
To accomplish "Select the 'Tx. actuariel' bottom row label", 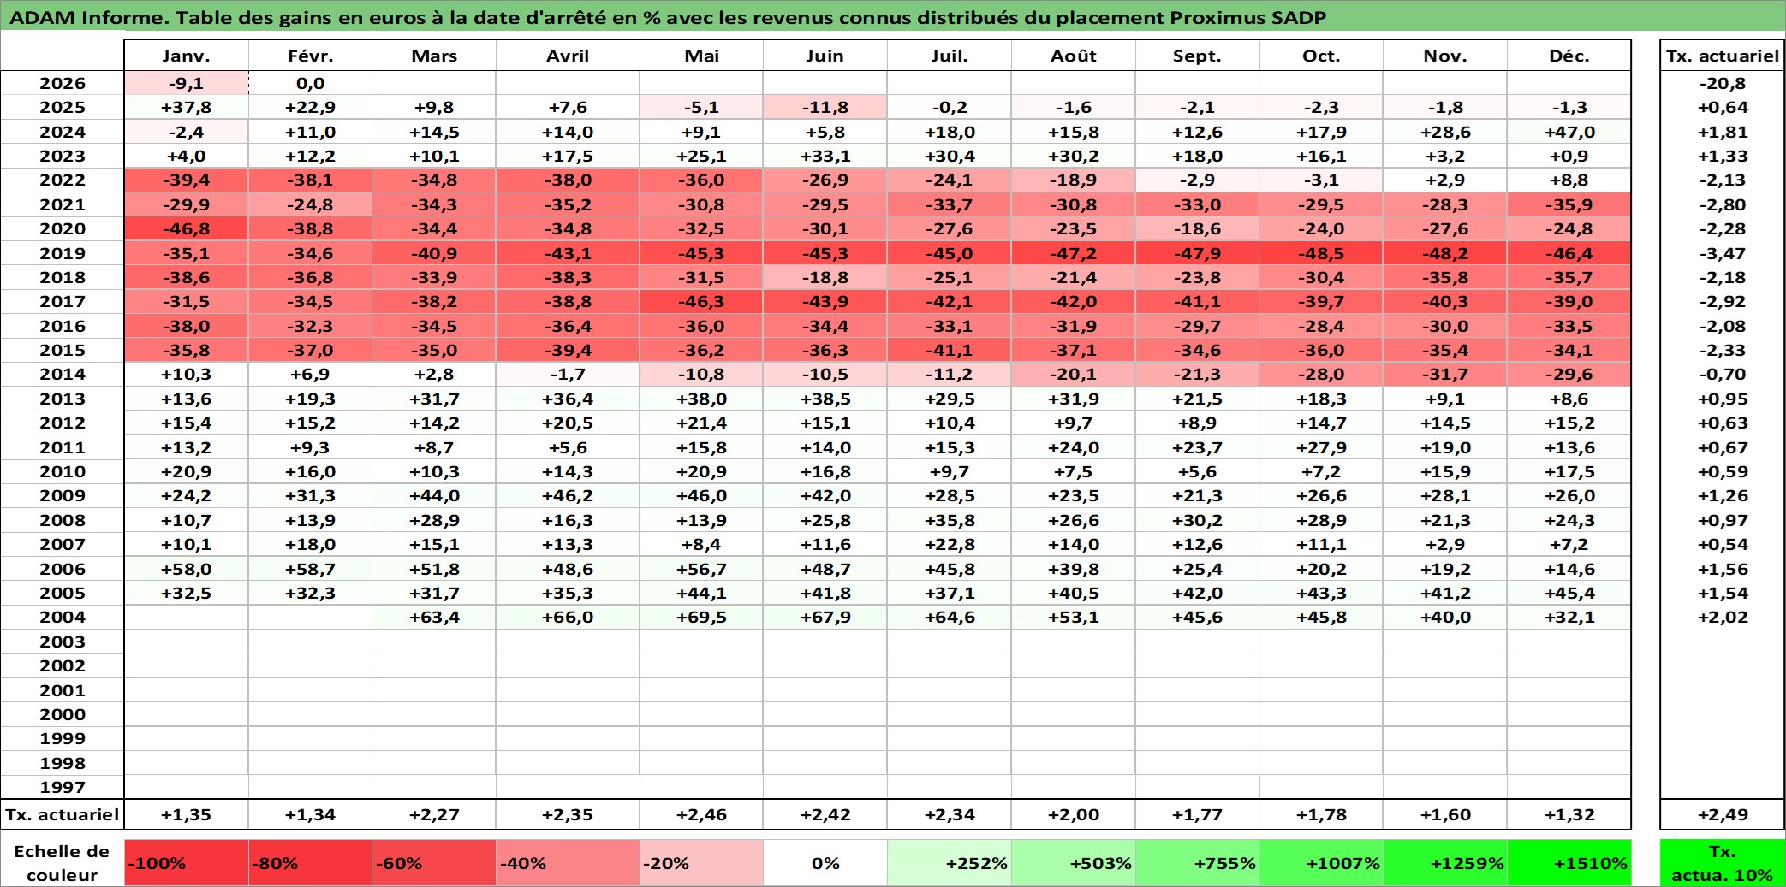I will (x=62, y=814).
